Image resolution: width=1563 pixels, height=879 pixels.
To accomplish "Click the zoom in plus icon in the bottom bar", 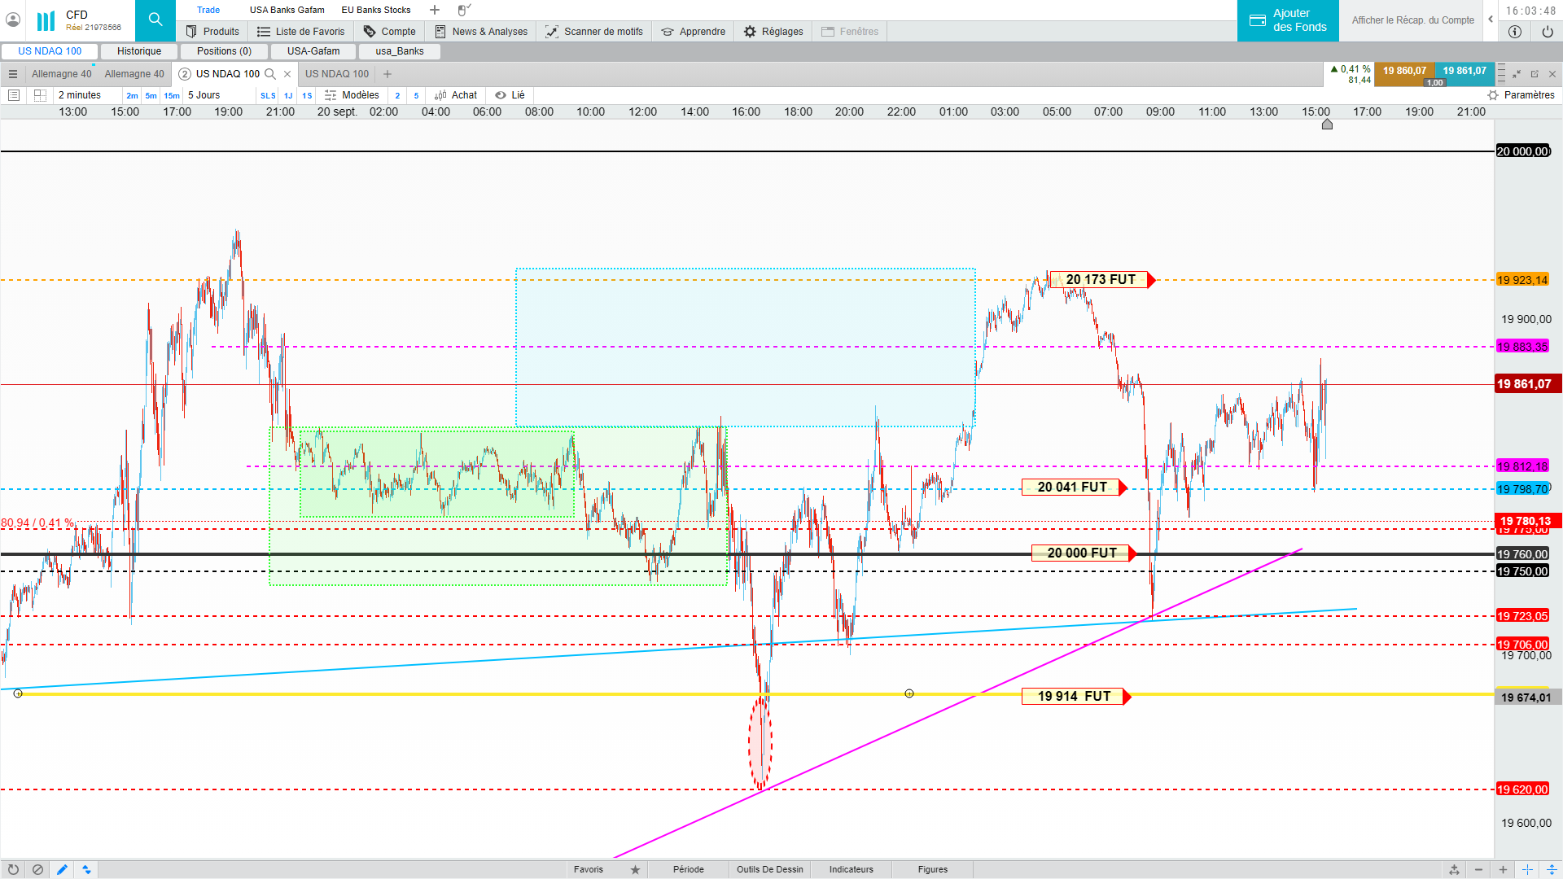I will coord(1503,869).
